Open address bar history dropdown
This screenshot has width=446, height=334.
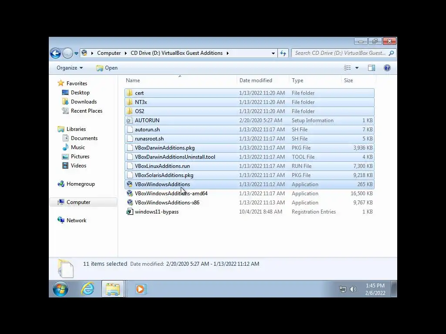273,53
